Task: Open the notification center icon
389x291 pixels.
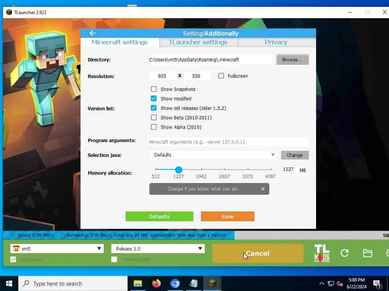Action: pyautogui.click(x=377, y=284)
